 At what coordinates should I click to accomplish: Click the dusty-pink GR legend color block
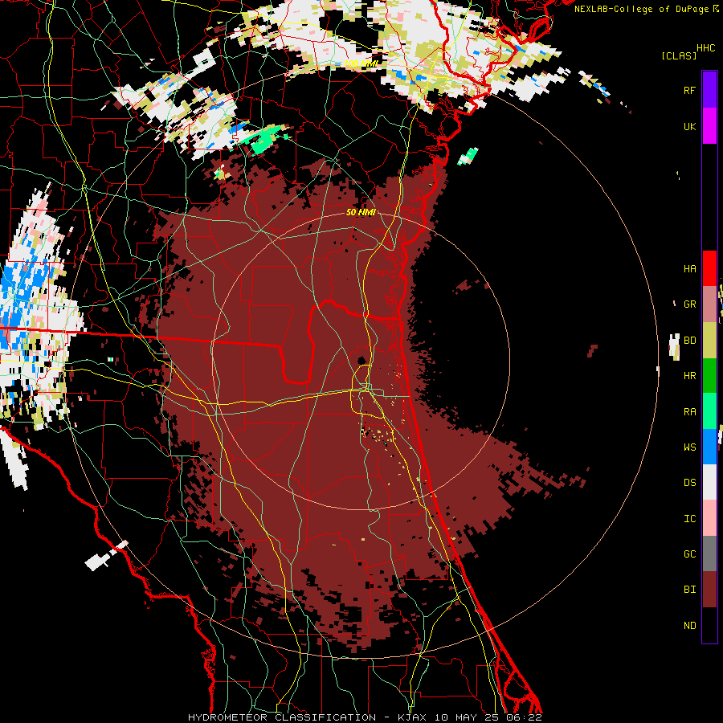coord(709,304)
